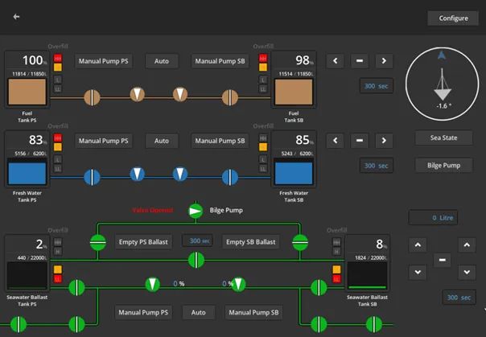This screenshot has height=337, width=486.
Task: Toggle the horizontal valve beside Empty SB Ballast
Action: point(300,243)
